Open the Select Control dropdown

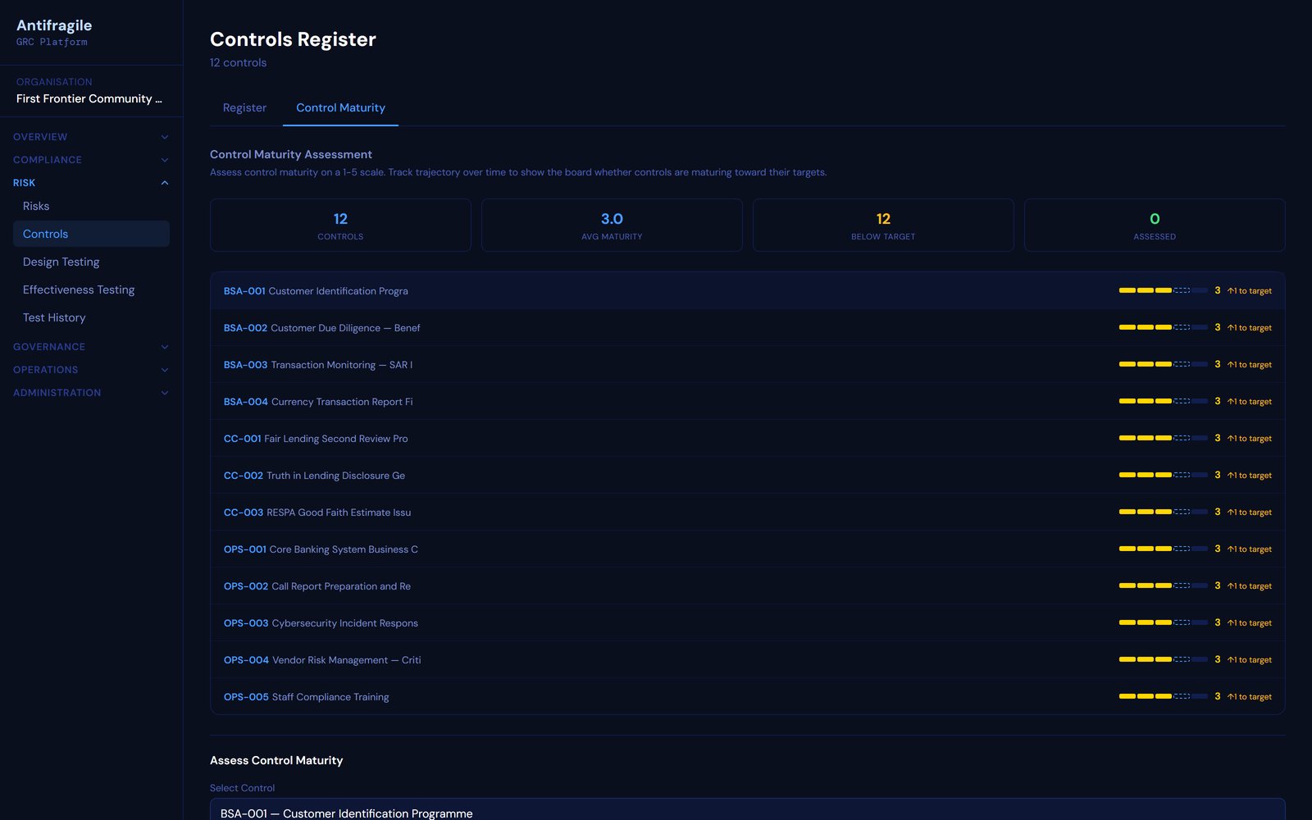pyautogui.click(x=747, y=810)
